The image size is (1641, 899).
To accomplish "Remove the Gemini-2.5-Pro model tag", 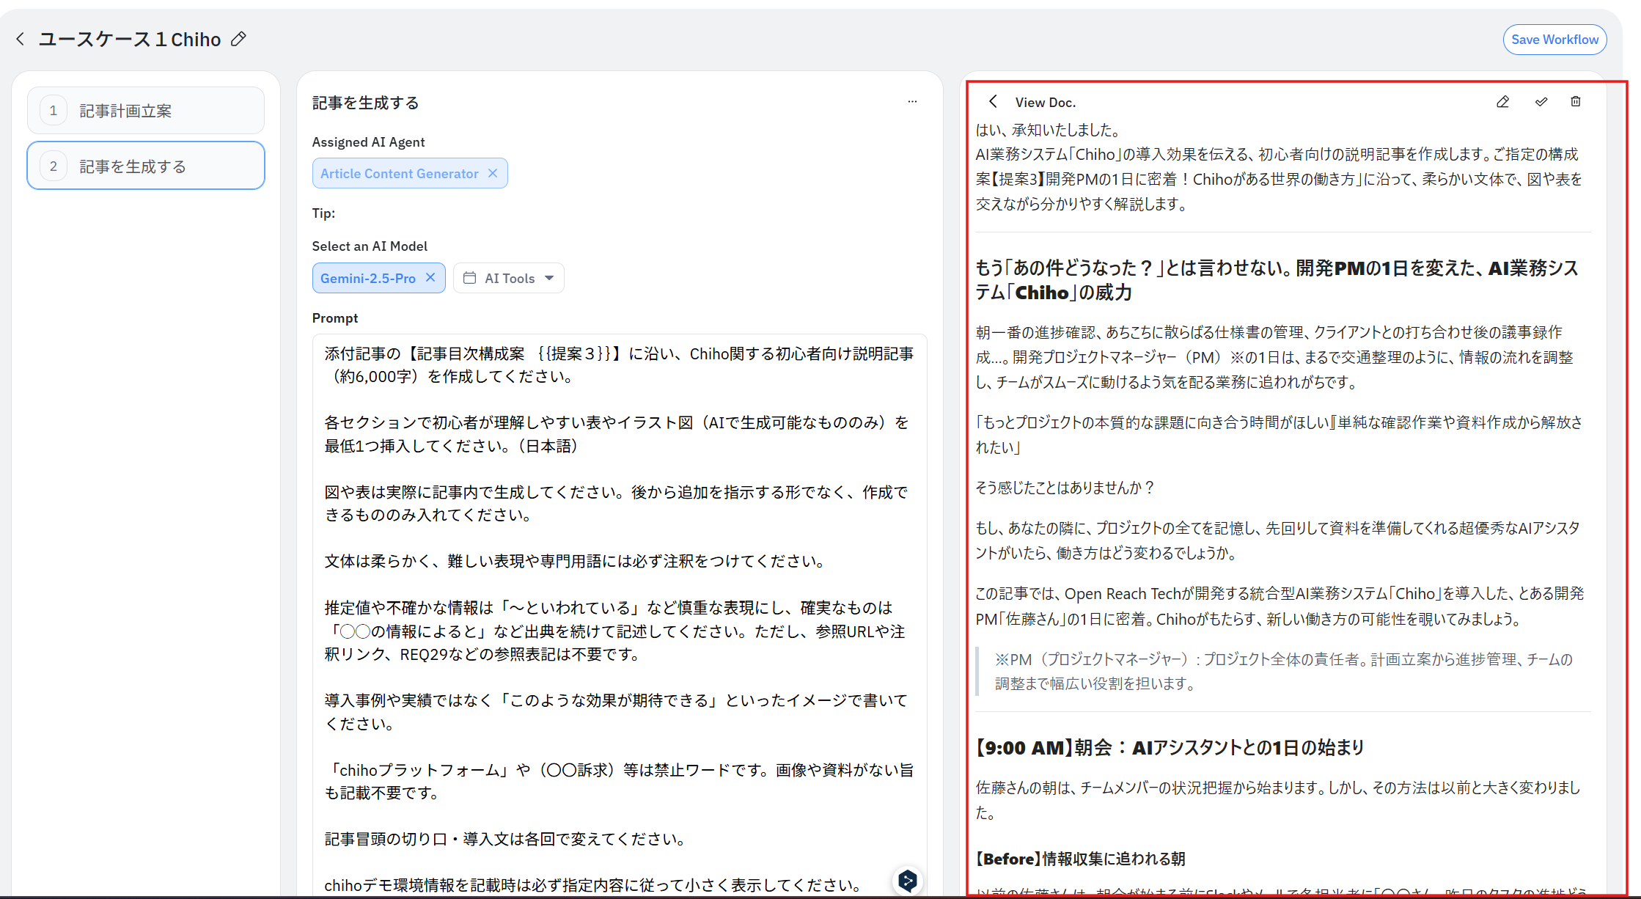I will 430,277.
